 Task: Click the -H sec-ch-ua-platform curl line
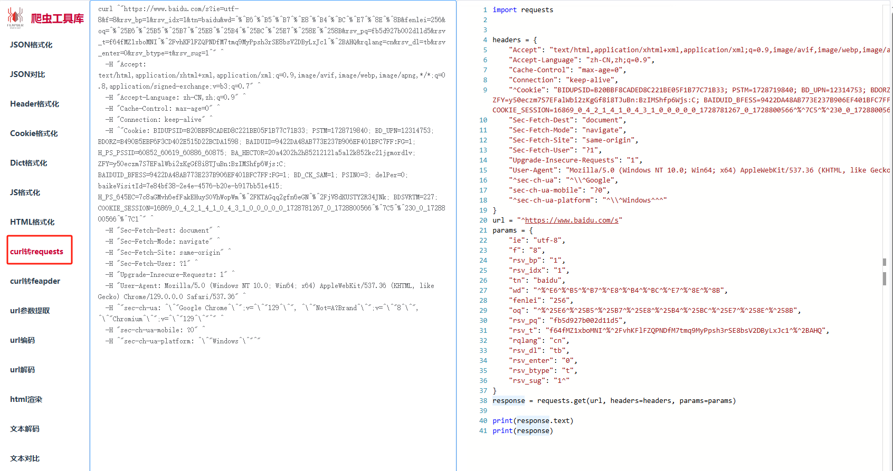pos(183,341)
